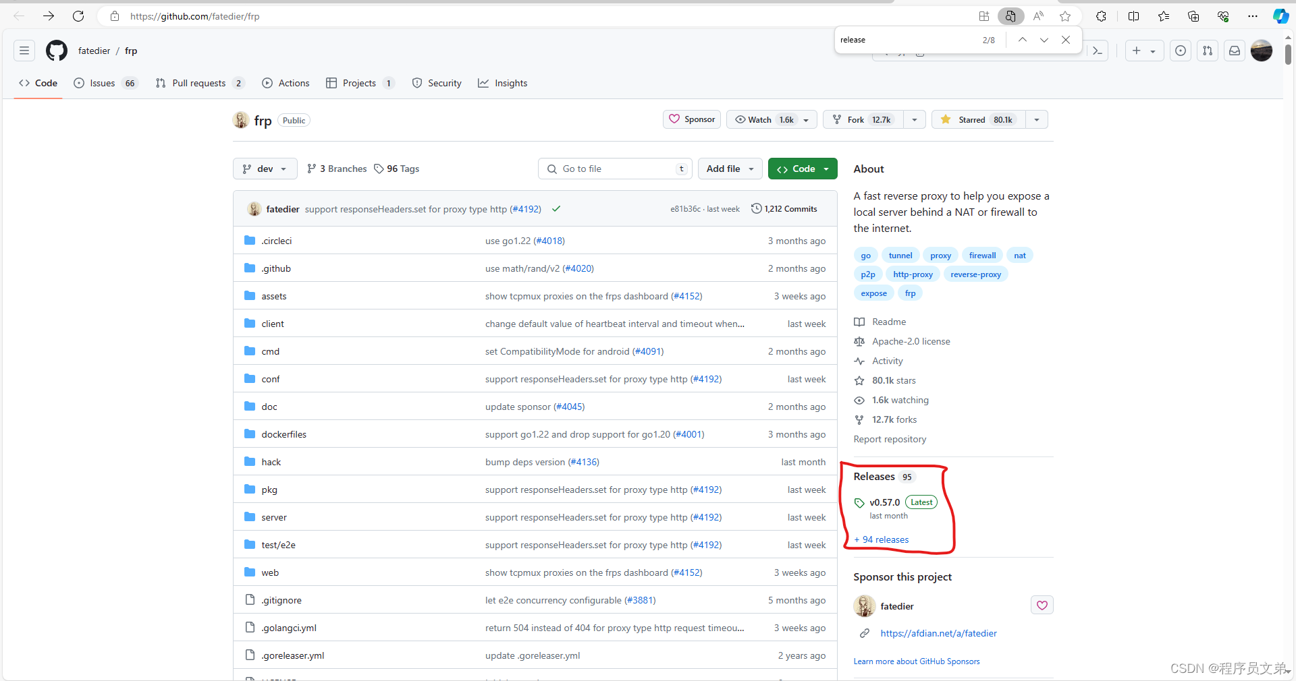
Task: Switch to the Pull requests tab
Action: [x=199, y=83]
